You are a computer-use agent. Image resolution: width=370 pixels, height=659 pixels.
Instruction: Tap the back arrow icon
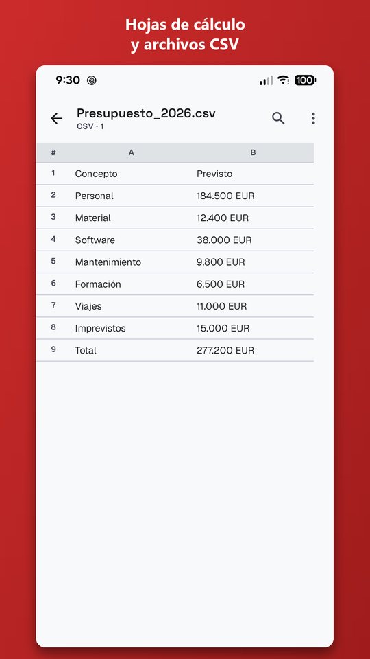click(56, 119)
